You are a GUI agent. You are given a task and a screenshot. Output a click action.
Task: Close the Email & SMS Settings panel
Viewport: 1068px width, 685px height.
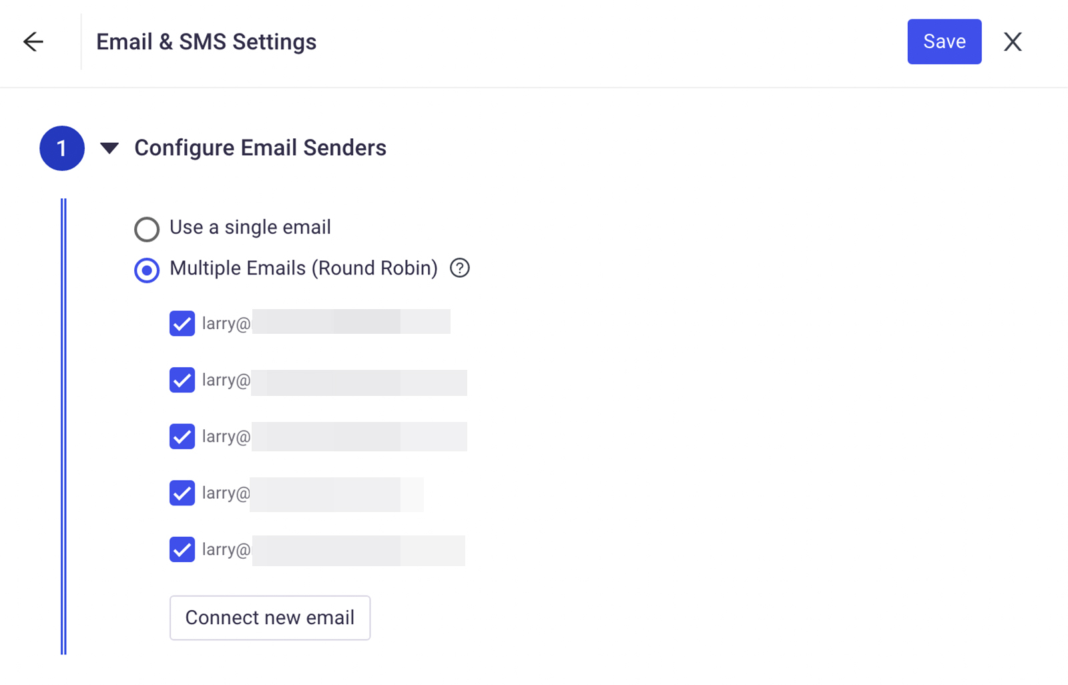1013,41
